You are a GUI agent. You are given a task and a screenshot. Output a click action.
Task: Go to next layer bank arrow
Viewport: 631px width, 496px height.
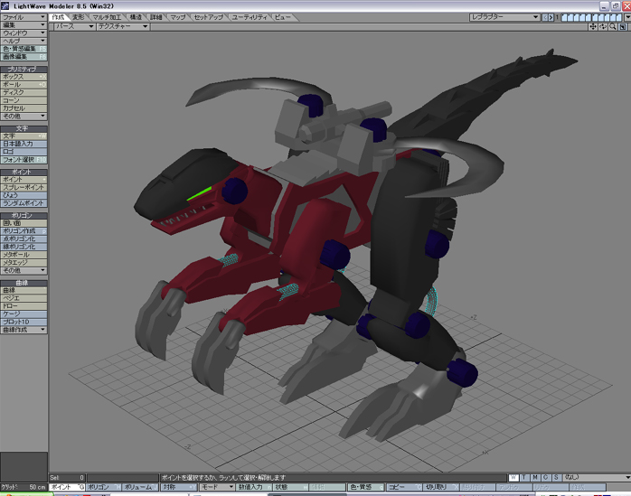[551, 17]
